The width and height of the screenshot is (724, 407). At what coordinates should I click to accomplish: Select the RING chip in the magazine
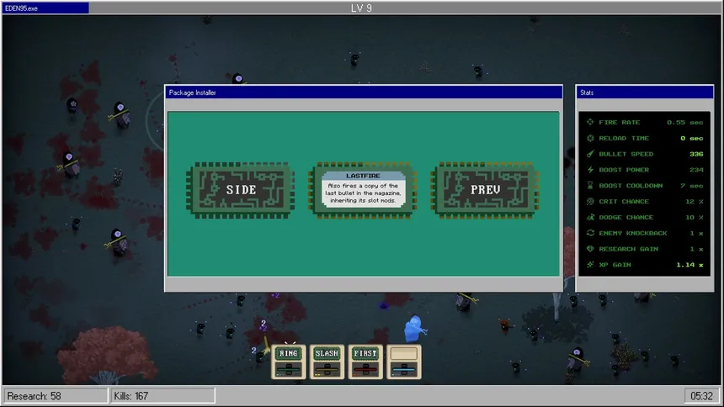click(x=289, y=353)
